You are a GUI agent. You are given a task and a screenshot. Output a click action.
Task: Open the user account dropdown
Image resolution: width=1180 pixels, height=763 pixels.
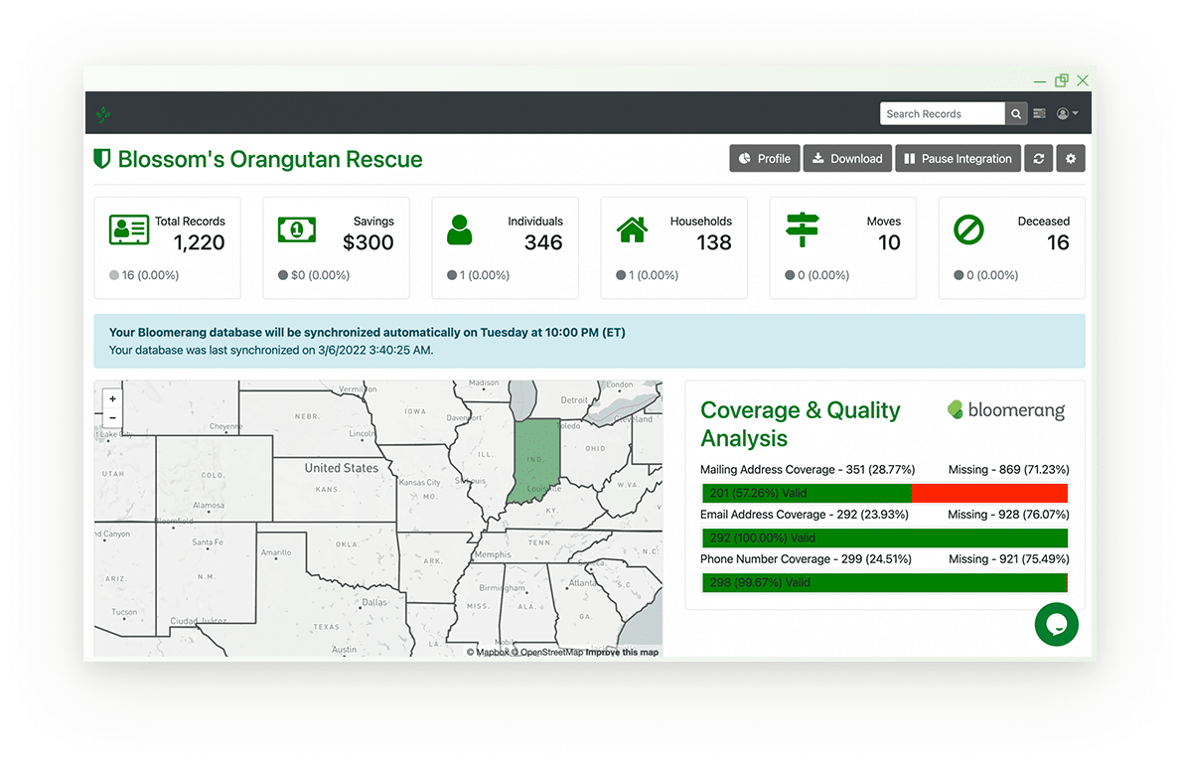1067,113
